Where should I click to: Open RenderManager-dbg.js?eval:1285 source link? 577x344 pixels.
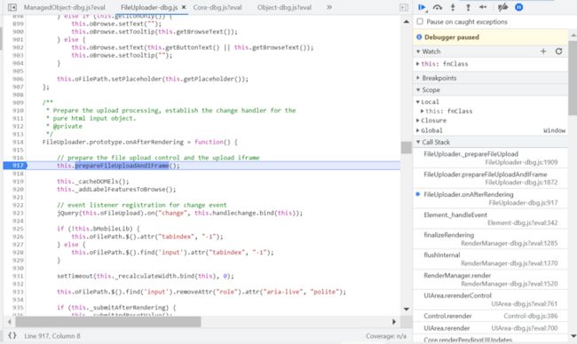click(510, 243)
